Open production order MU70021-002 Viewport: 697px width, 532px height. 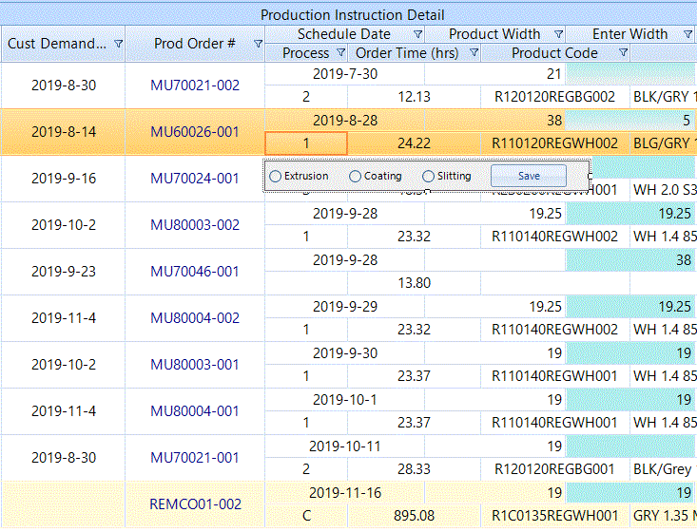(195, 85)
